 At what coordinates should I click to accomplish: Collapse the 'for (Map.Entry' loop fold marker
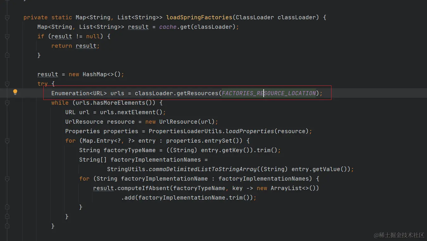[7, 141]
